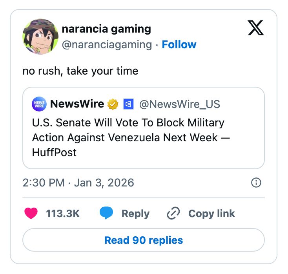Click the Copy link text
The width and height of the screenshot is (288, 274).
[x=211, y=214]
